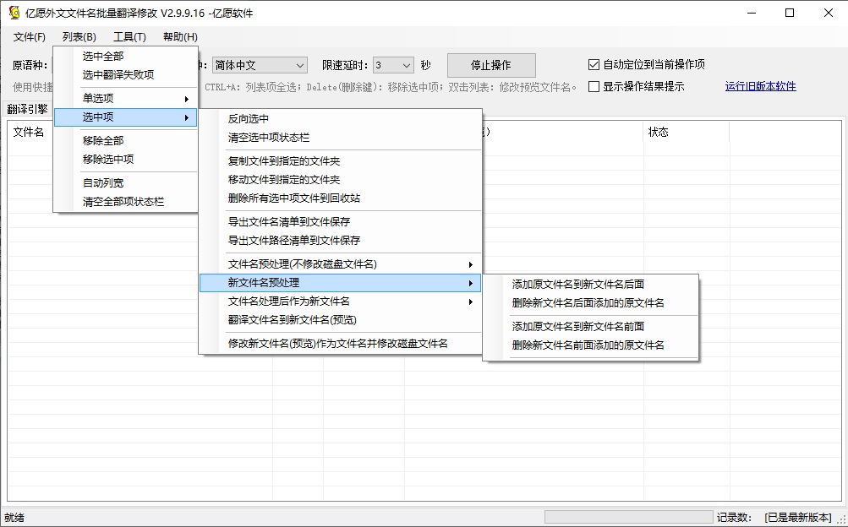Click the status bar progress bar
848x527 pixels.
(628, 518)
